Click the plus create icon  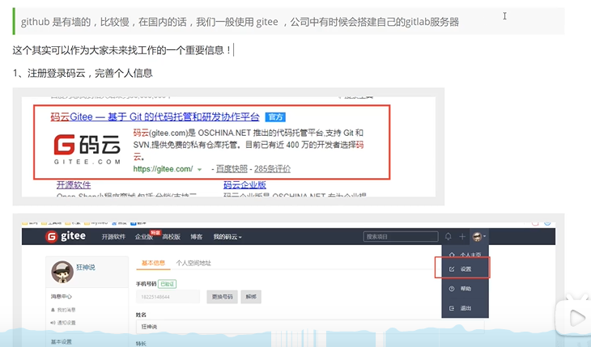click(x=462, y=237)
